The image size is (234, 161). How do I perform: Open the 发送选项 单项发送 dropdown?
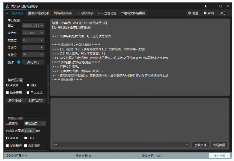click(x=35, y=123)
